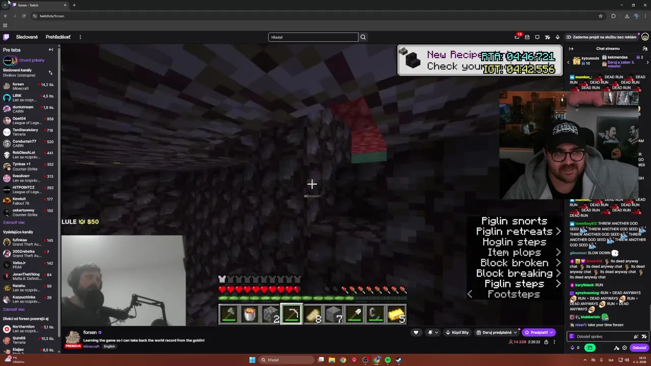Click the Predplatiť subscribe button
The width and height of the screenshot is (651, 366).
(x=539, y=332)
